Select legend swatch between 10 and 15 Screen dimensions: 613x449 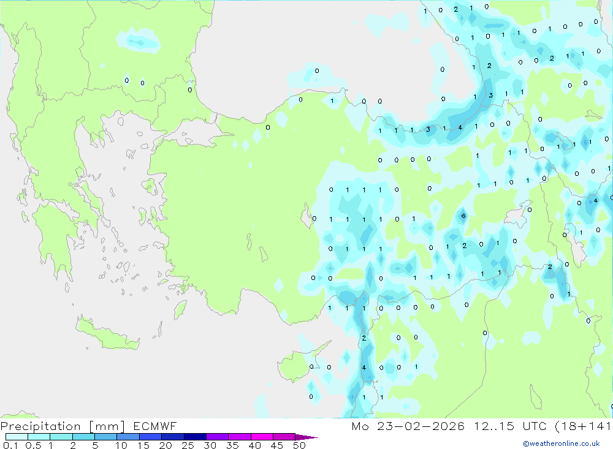pyautogui.click(x=128, y=437)
